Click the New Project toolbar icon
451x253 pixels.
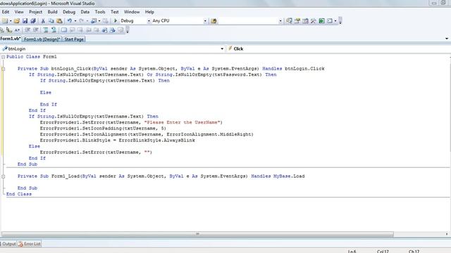pos(5,21)
